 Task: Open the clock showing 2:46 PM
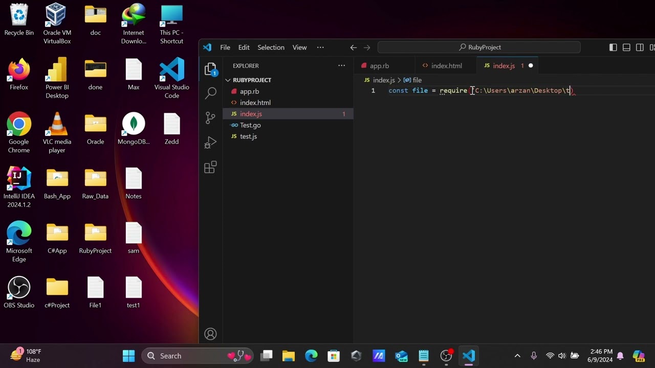[601, 356]
